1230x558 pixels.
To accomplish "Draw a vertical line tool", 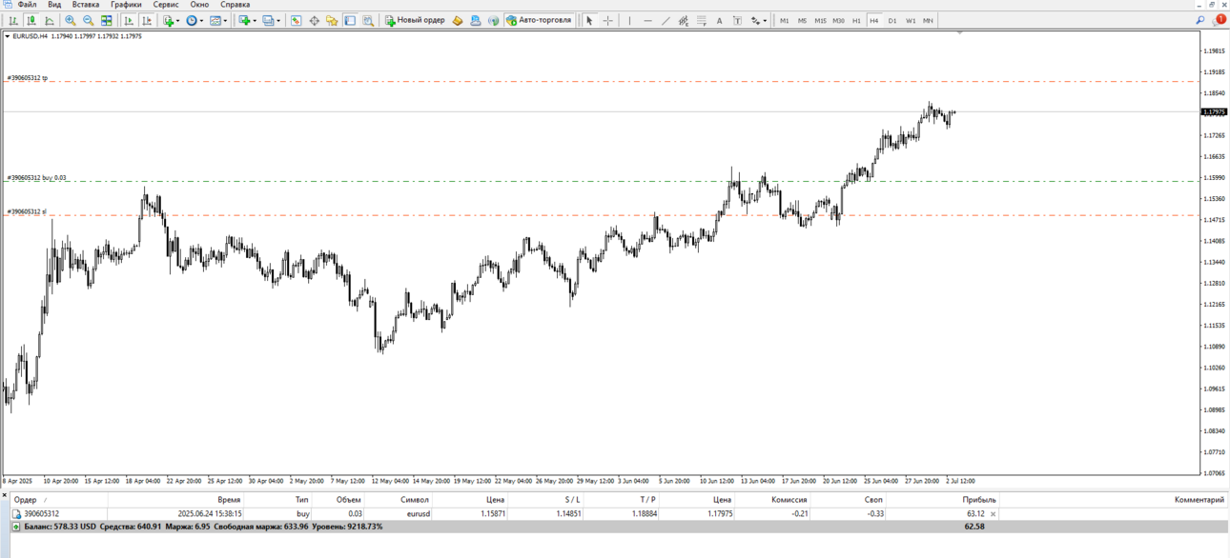I will pos(629,20).
